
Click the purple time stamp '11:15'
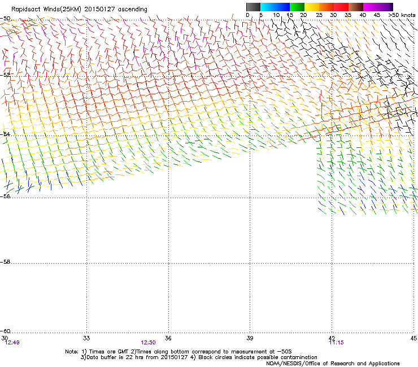pos(337,343)
